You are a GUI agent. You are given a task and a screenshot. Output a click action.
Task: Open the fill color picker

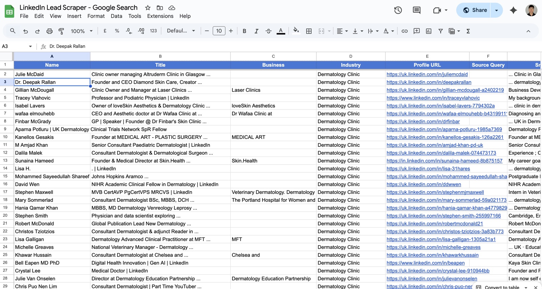[296, 31]
